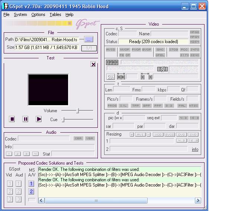Click the black video preview area
The width and height of the screenshot is (238, 211).
click(48, 90)
